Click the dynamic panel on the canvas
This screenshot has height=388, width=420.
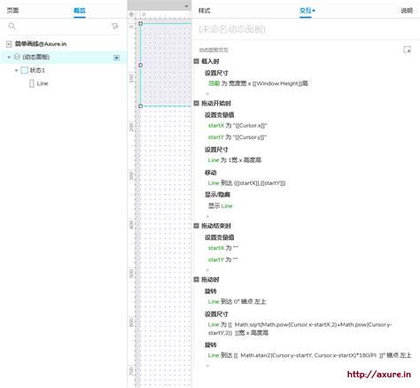pyautogui.click(x=166, y=65)
